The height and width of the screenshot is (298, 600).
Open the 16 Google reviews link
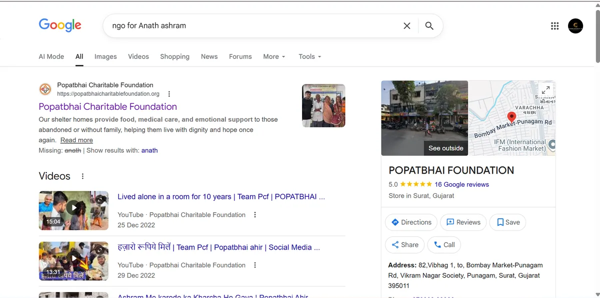point(461,184)
